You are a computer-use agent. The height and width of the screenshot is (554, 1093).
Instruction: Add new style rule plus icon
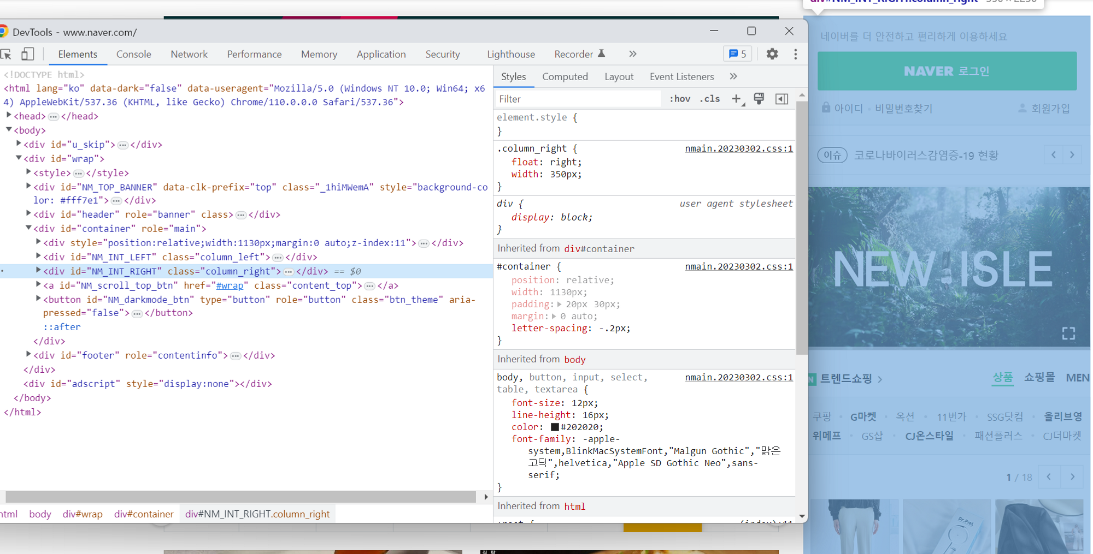[x=737, y=99]
